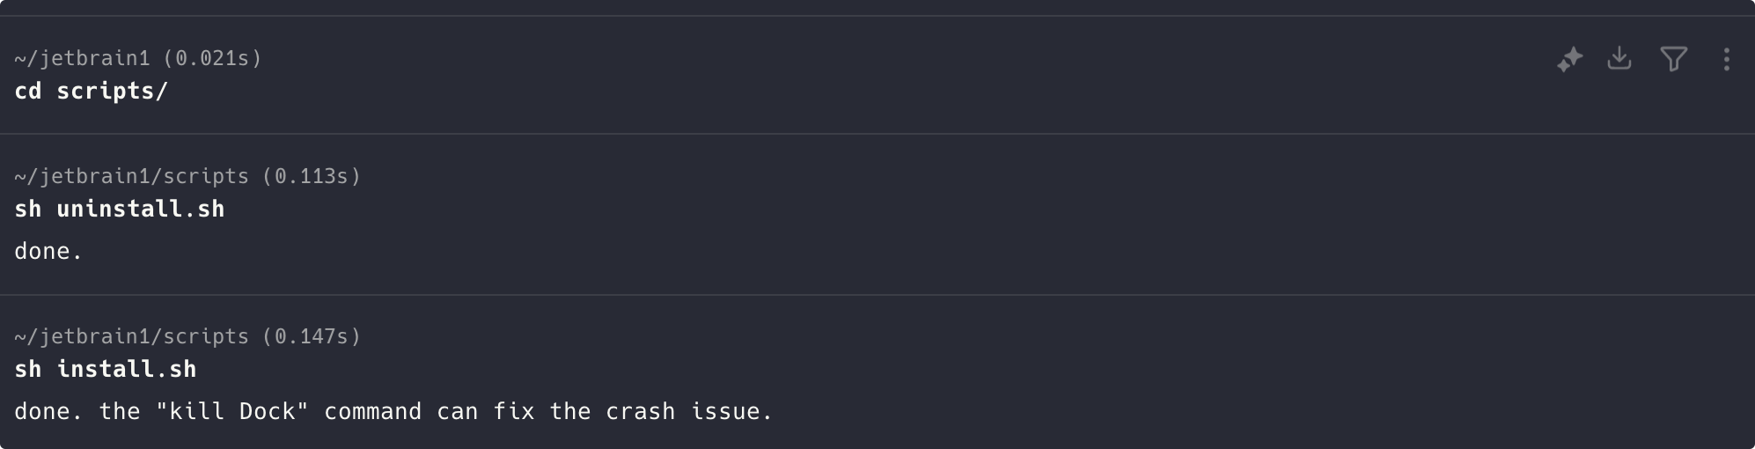Click "issue." at end of output
1755x449 pixels.
tap(731, 411)
